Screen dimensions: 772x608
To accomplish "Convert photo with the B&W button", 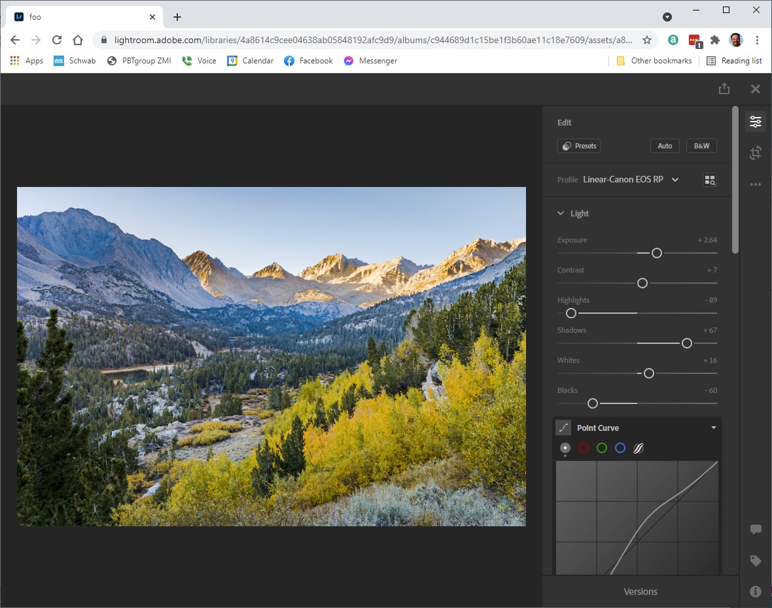I will (701, 146).
